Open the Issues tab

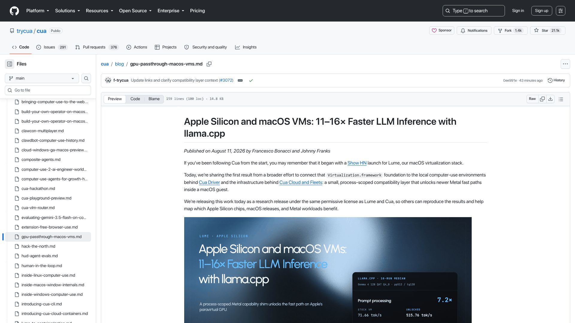[52, 47]
